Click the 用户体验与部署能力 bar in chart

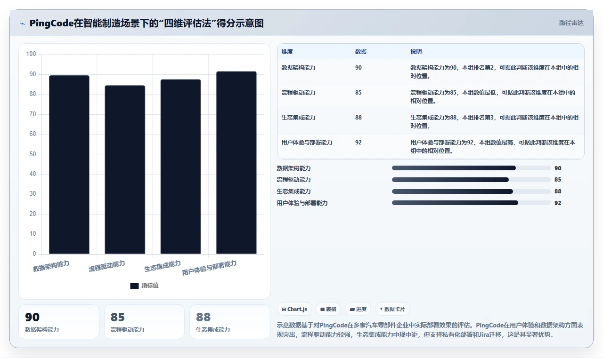pos(236,163)
